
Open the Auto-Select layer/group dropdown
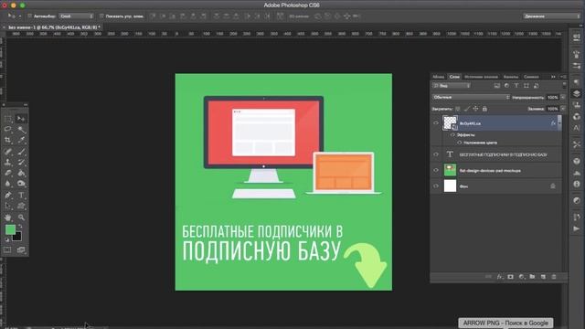[77, 16]
